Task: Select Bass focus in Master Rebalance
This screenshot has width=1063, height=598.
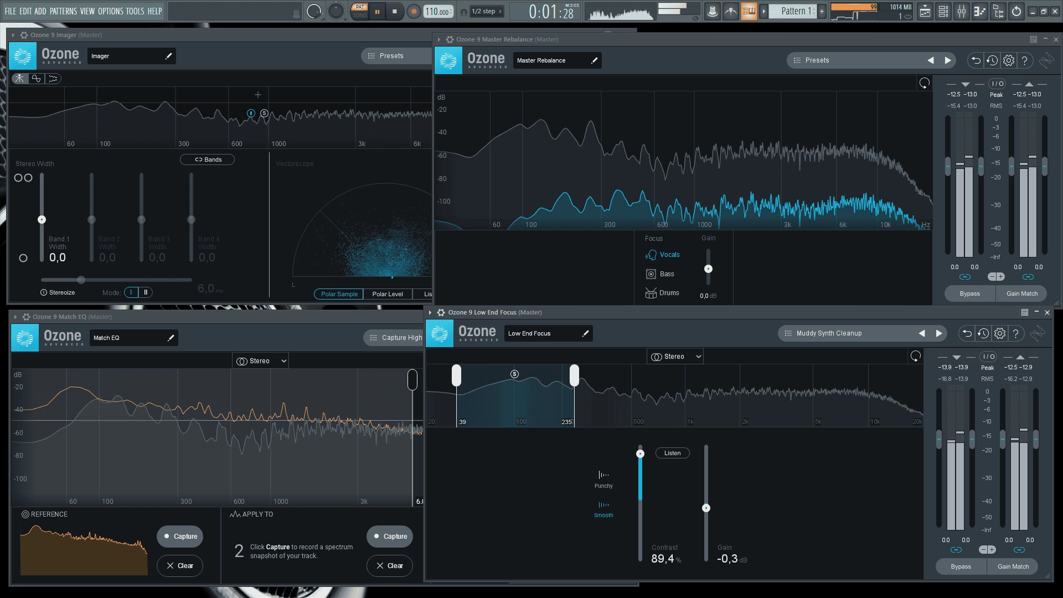Action: point(660,274)
